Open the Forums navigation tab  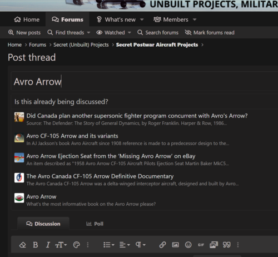click(67, 19)
